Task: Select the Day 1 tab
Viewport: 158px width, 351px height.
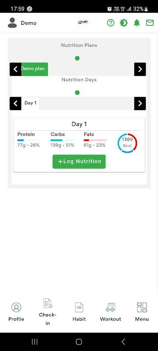Action: [x=30, y=103]
